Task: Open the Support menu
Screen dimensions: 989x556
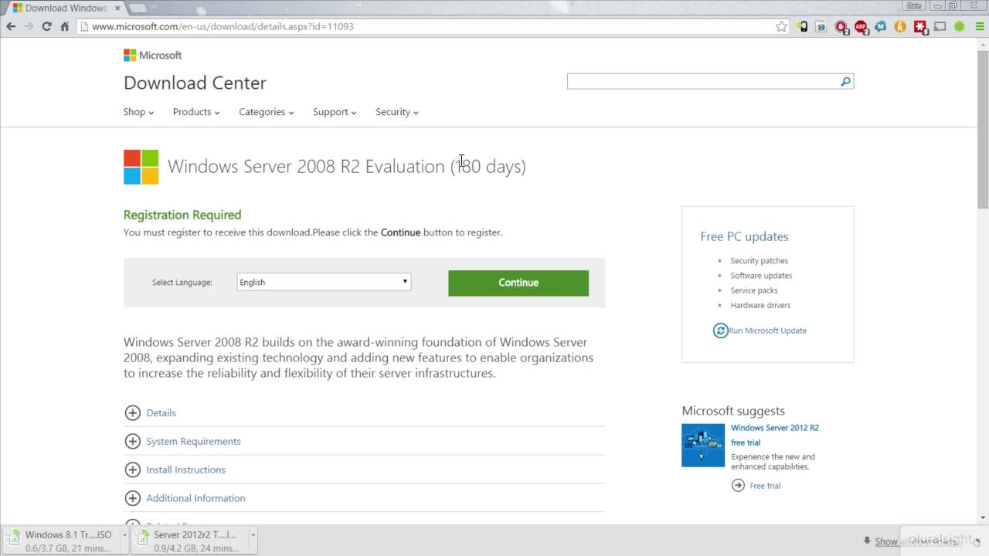Action: point(335,112)
